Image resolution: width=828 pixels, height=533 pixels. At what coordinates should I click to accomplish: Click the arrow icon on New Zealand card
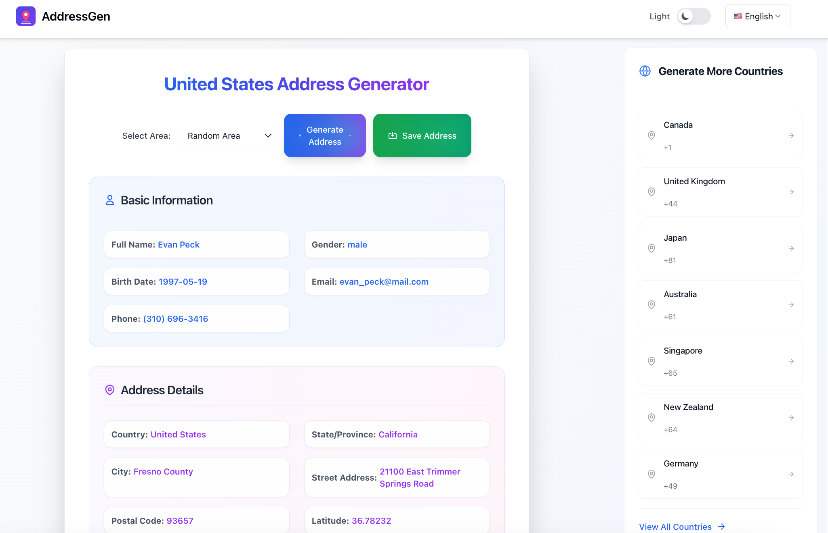coord(791,418)
